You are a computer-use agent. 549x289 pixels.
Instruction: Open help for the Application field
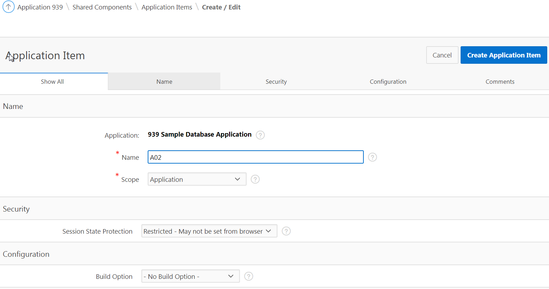260,135
